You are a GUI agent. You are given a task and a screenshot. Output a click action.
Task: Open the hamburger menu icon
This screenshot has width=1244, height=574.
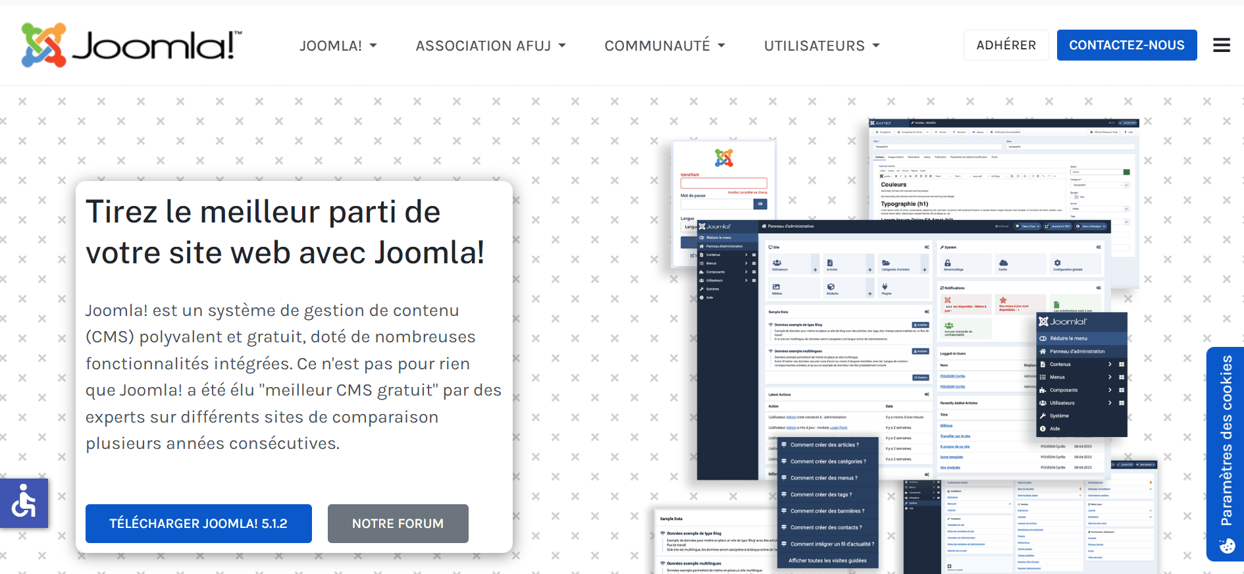[x=1222, y=45]
